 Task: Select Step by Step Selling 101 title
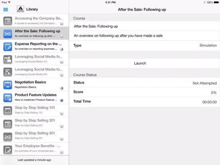click(35, 108)
